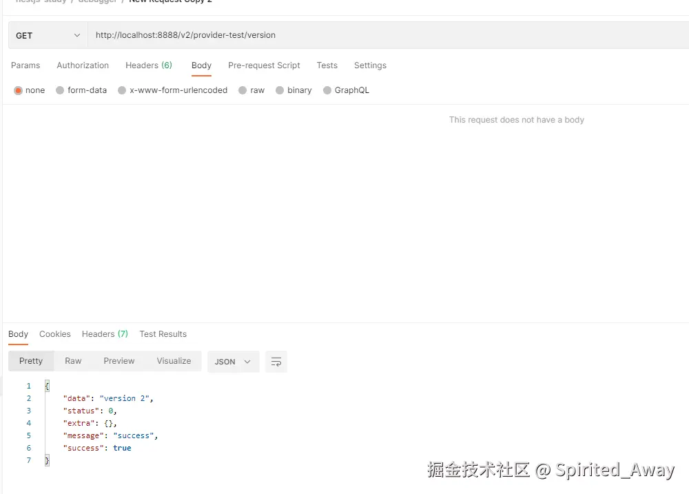The image size is (689, 494).
Task: Select the binary body option
Action: tap(280, 90)
